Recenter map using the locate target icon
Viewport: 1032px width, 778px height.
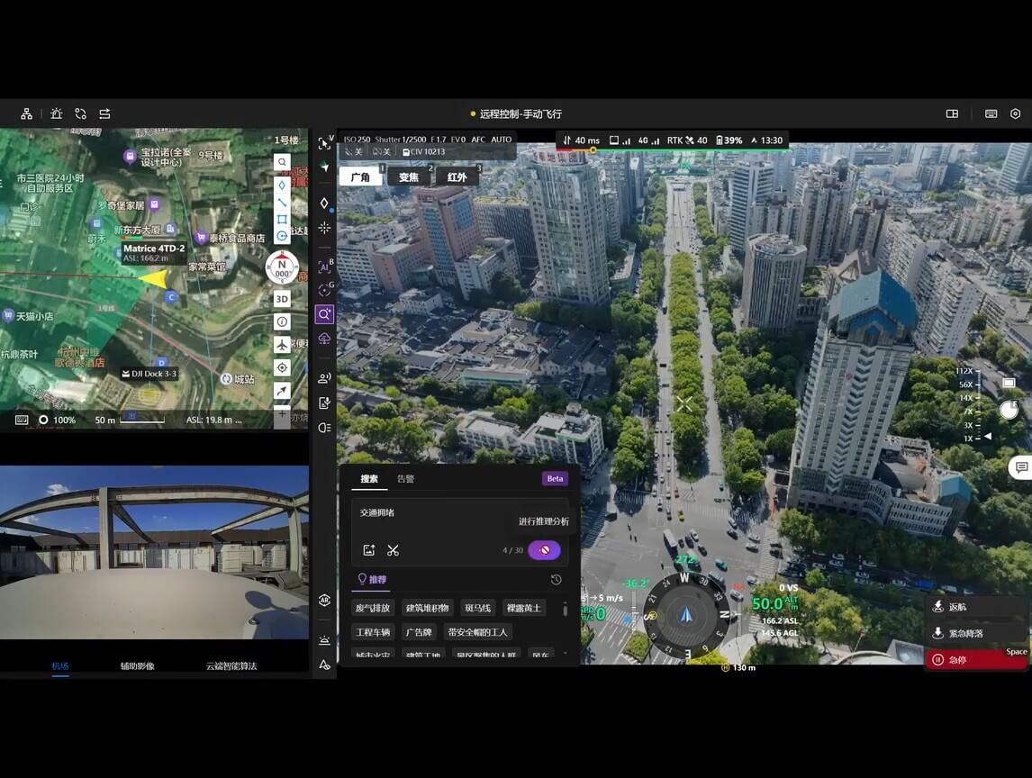point(282,368)
